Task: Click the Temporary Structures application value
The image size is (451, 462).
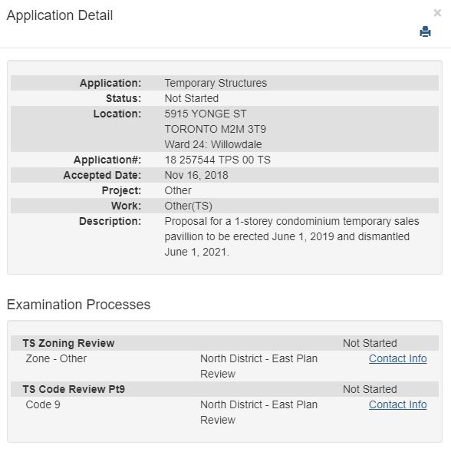Action: [x=216, y=83]
